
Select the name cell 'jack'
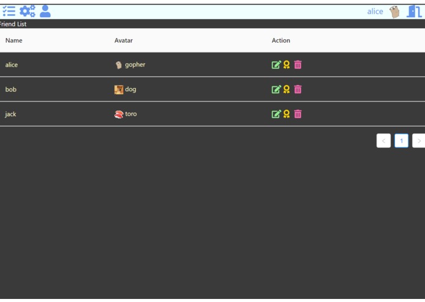[10, 114]
